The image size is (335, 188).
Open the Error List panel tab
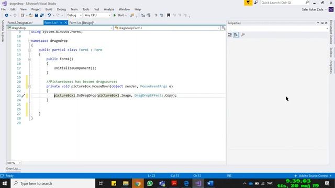coord(13,169)
